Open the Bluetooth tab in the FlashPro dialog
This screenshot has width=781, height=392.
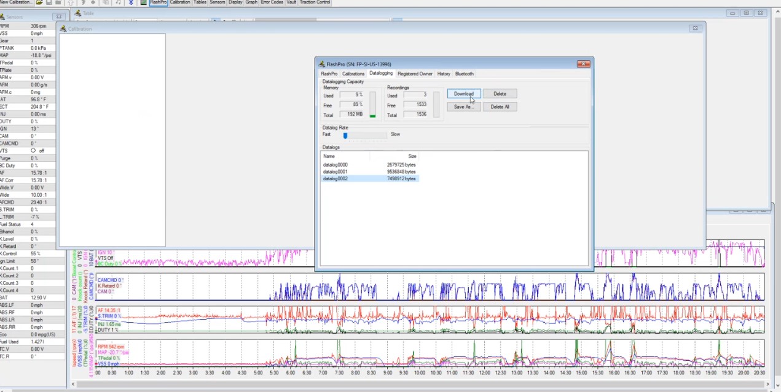(465, 74)
